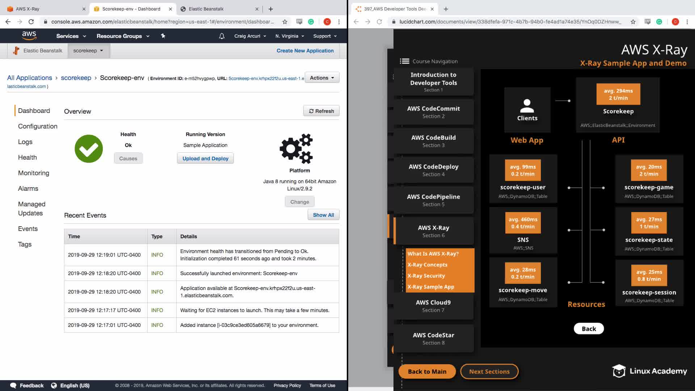
Task: Expand the scorekeep application dropdown
Action: pos(88,51)
